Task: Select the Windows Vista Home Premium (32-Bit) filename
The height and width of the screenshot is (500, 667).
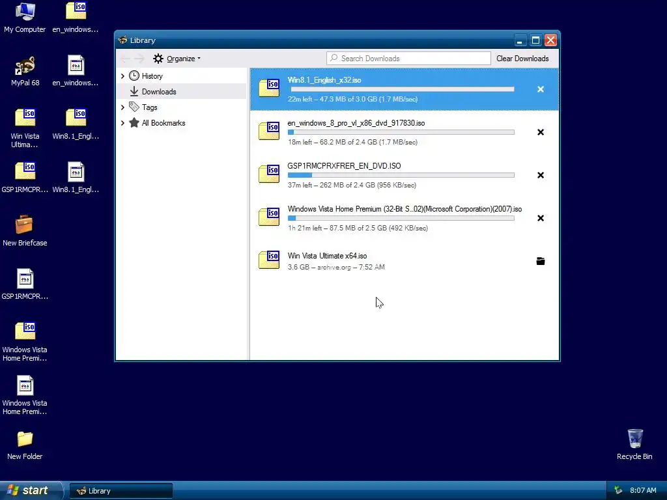Action: pos(404,209)
